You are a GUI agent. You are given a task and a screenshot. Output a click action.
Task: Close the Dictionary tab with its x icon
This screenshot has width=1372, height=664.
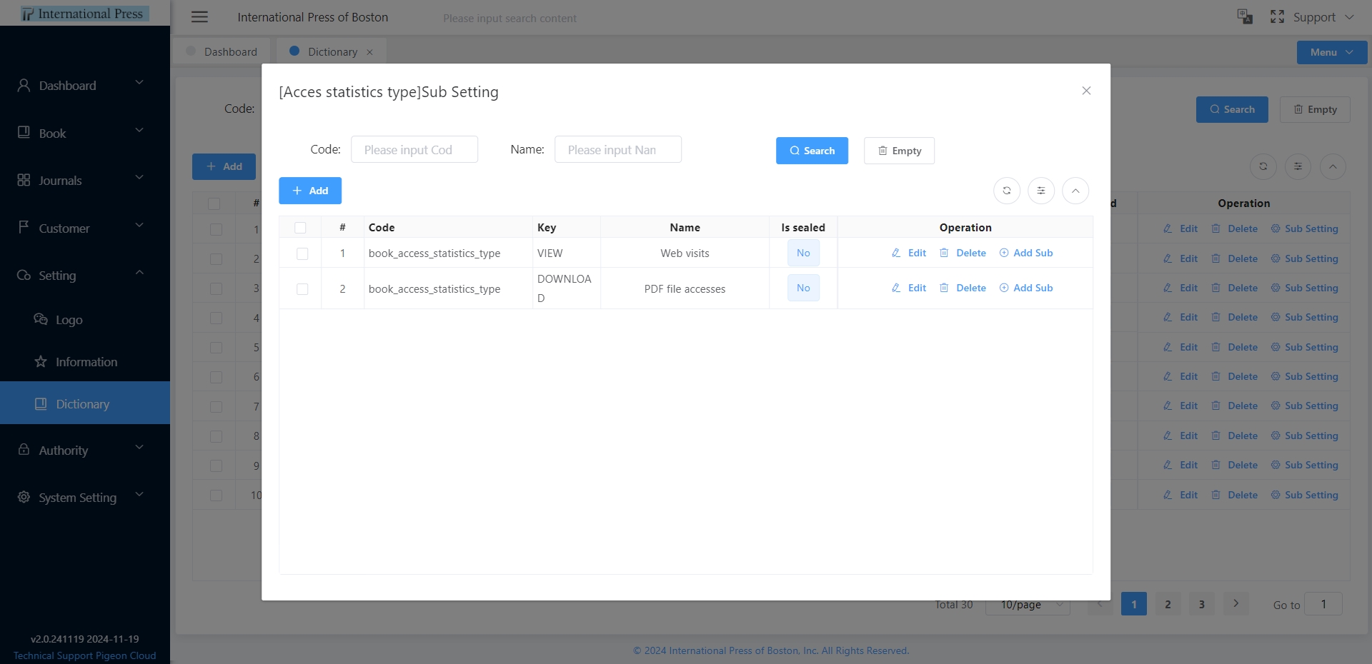tap(369, 52)
